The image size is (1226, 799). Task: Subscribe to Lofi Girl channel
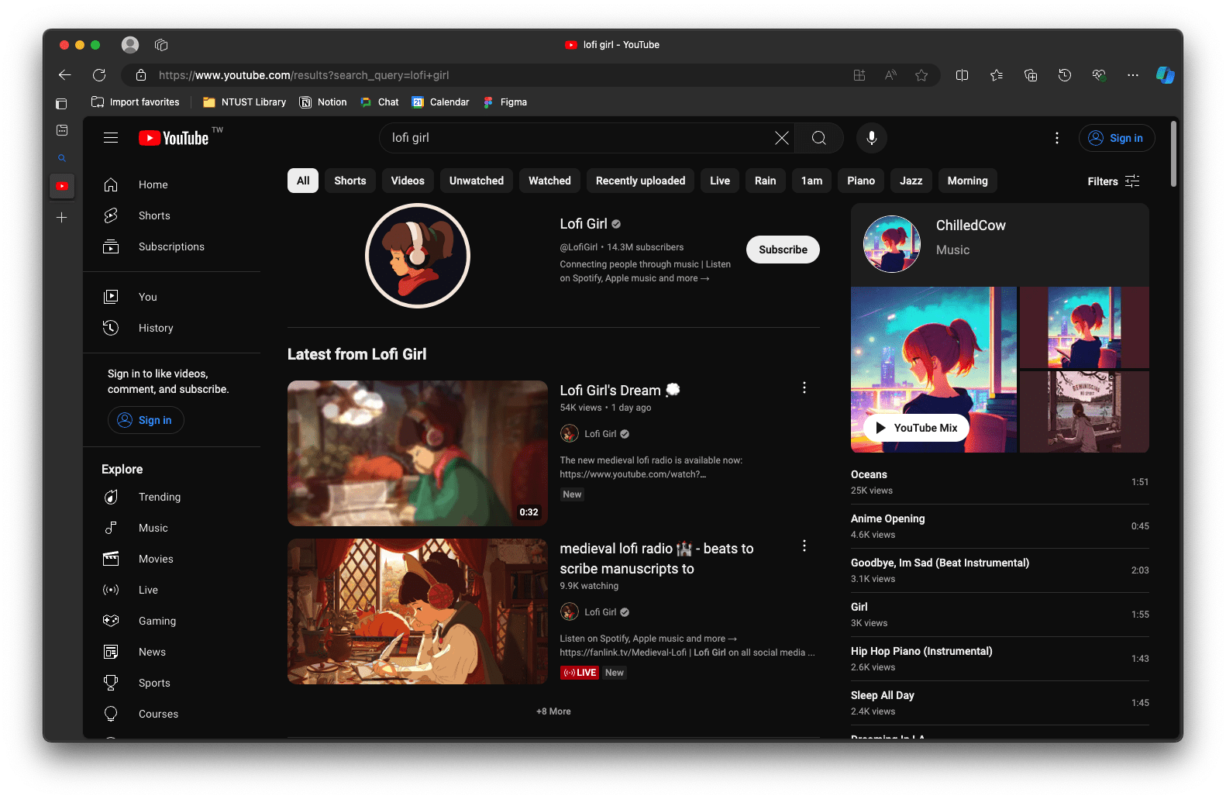(x=783, y=250)
